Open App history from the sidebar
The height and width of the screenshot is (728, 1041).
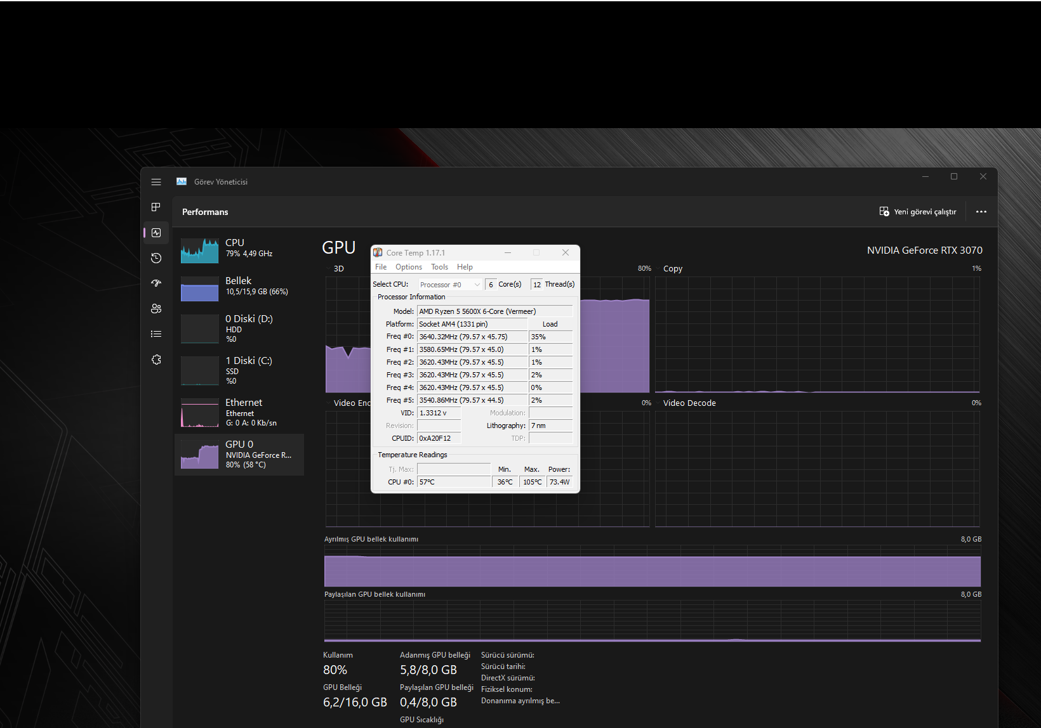point(156,258)
